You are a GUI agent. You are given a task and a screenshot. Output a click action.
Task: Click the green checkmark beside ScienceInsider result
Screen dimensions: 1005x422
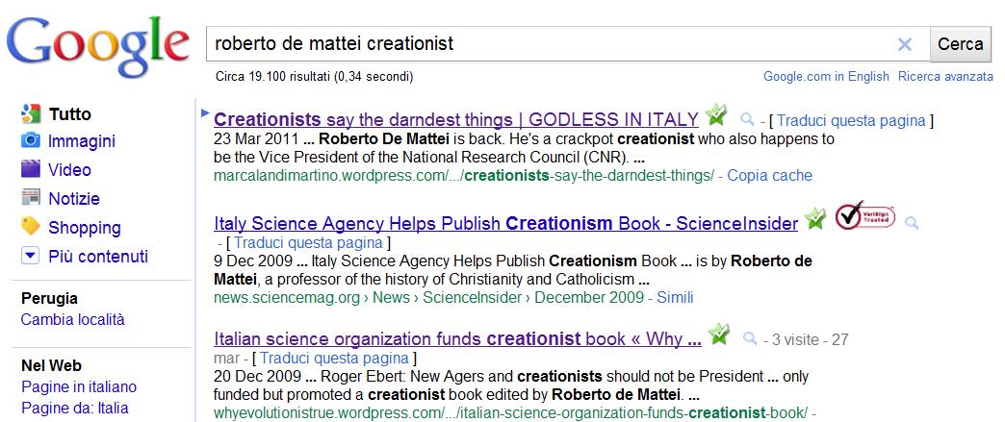[x=816, y=219]
